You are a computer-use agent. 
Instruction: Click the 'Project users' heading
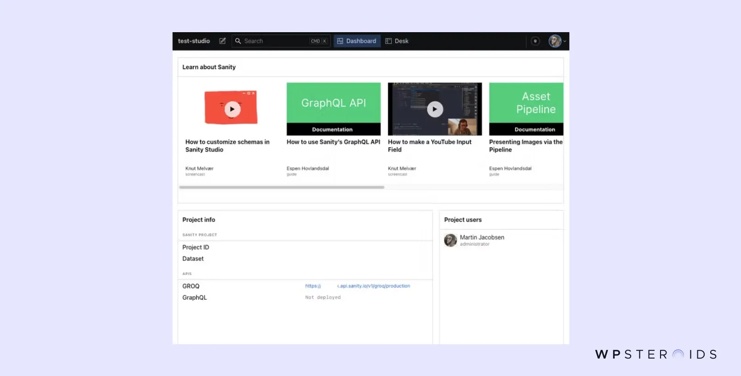pos(463,220)
